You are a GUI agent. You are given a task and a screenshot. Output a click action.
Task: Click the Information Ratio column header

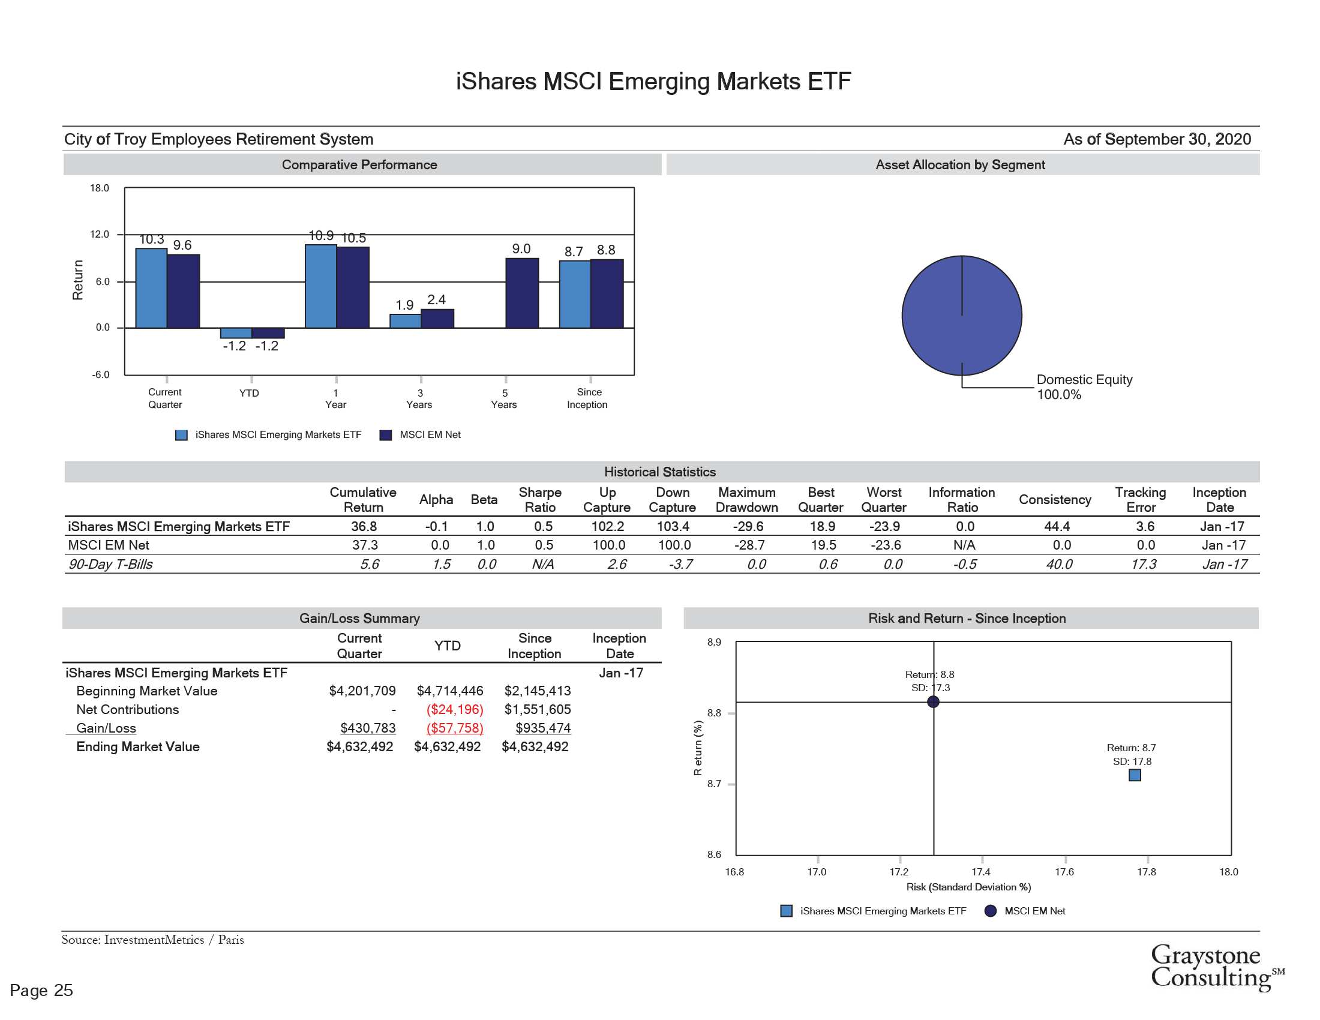tap(962, 500)
